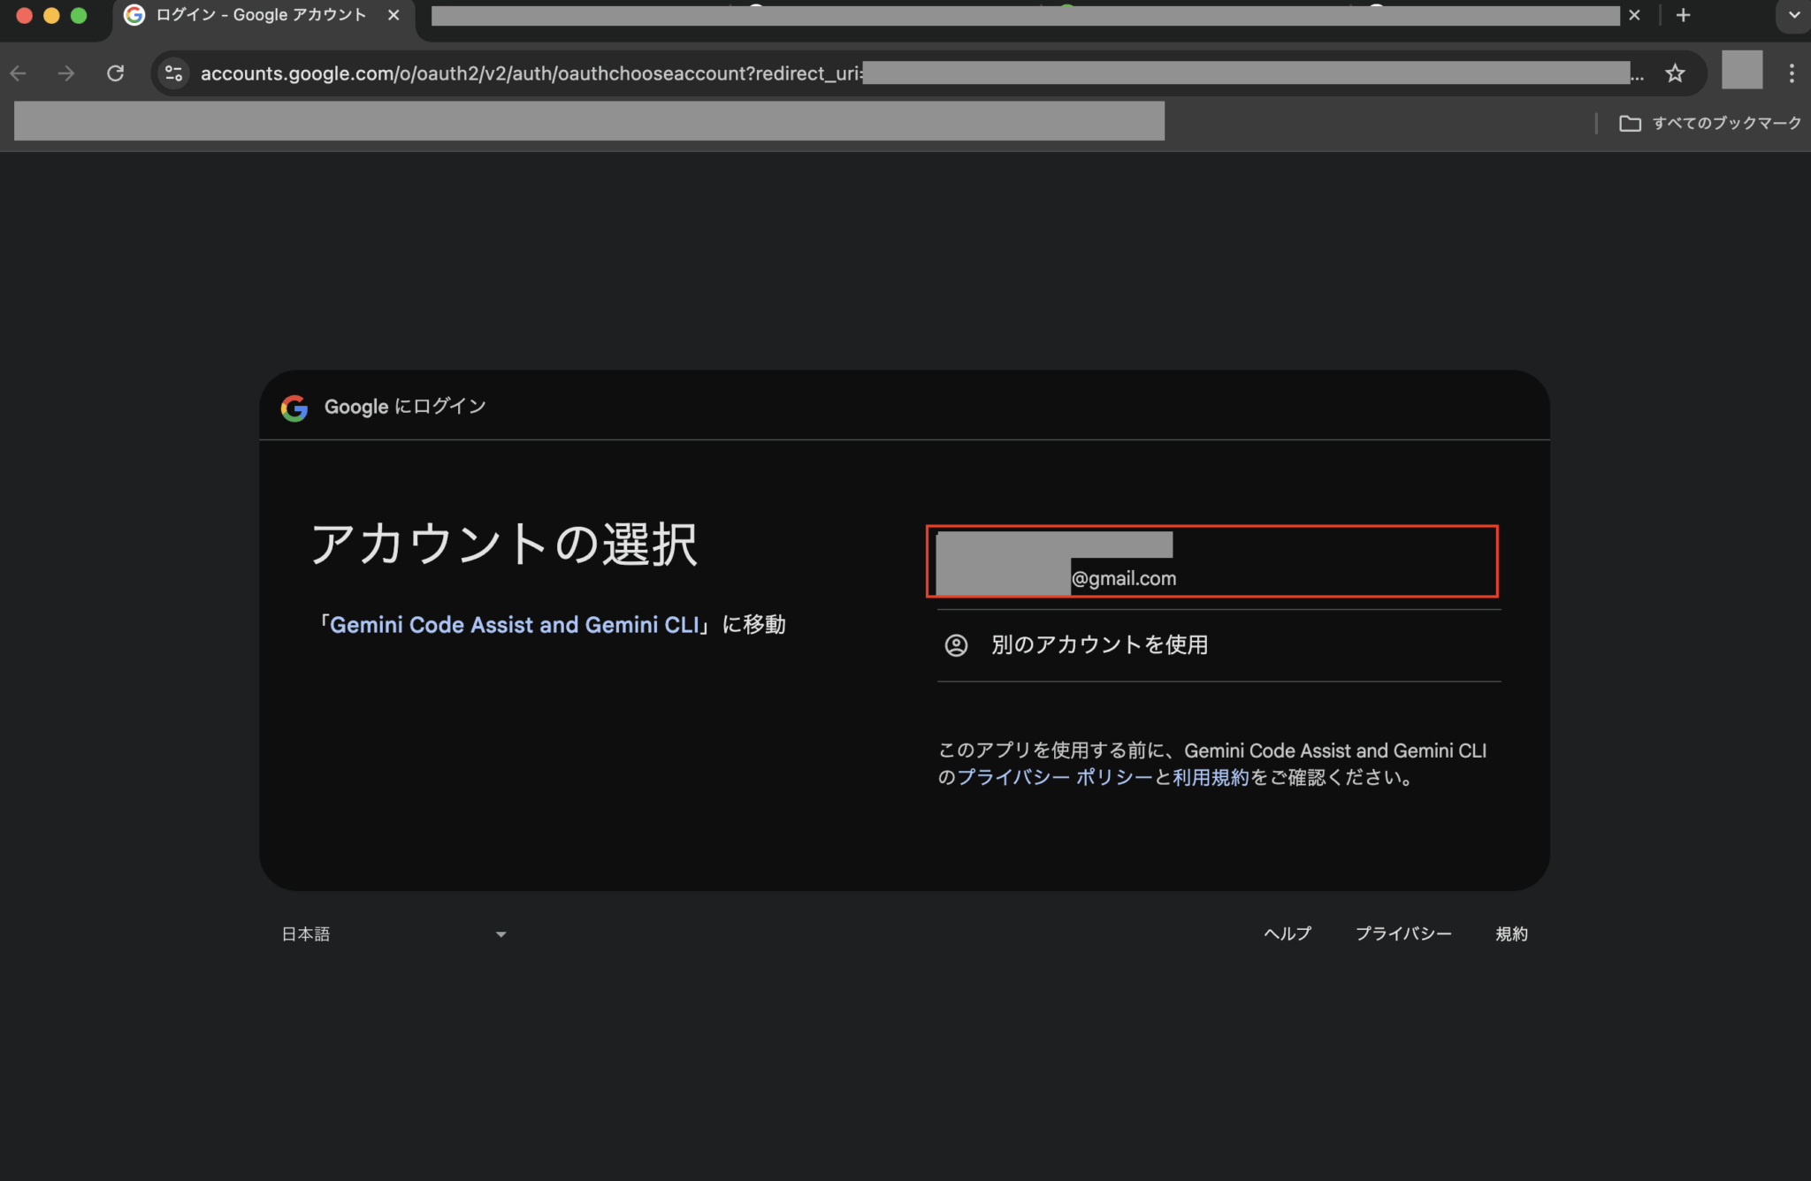Open the 利用規約 link
The height and width of the screenshot is (1181, 1811).
(x=1211, y=778)
